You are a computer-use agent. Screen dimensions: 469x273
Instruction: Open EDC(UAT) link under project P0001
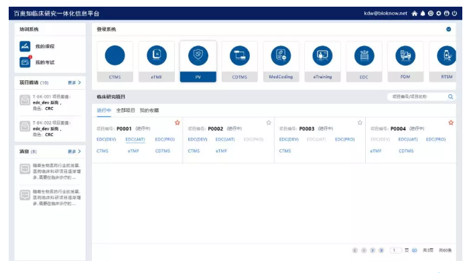coord(135,139)
